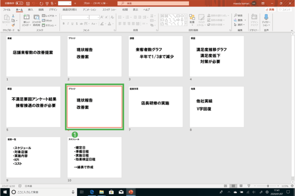This screenshot has height=196, width=295.
Task: Start slideshow from beginning icon in quick access toolbar
Action: [x=47, y=4]
